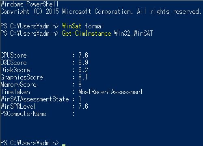The height and width of the screenshot is (146, 203).
Task: Click the 'WinSATAssessmentState' property label
Action: click(35, 99)
